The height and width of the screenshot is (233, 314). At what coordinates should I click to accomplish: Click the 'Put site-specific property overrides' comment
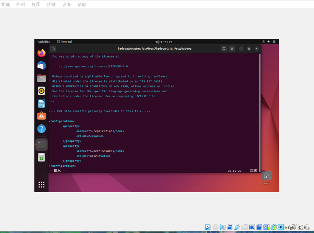99,111
